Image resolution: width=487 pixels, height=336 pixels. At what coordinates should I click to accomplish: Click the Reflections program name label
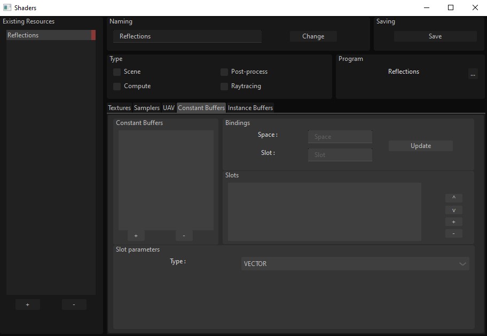click(x=404, y=72)
